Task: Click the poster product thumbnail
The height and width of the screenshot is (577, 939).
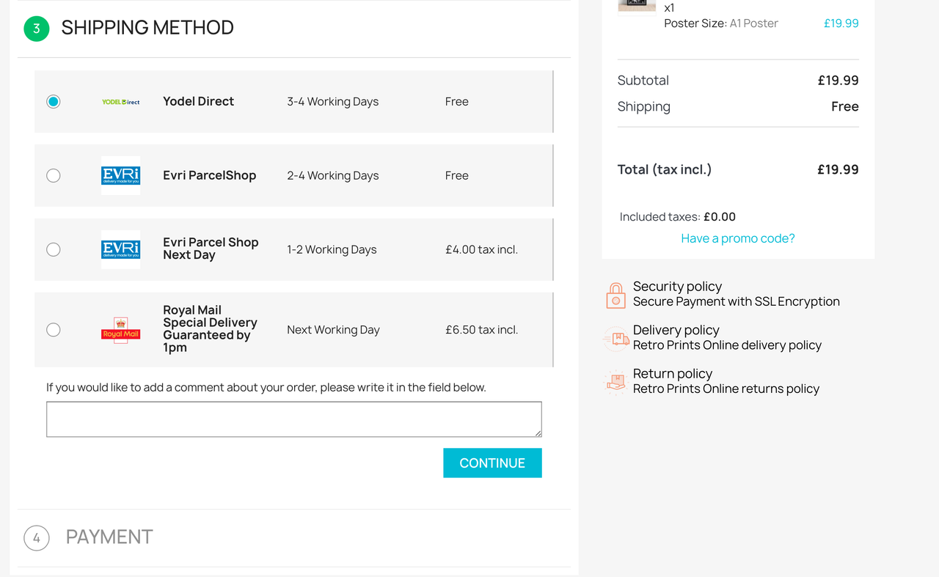Action: 636,6
